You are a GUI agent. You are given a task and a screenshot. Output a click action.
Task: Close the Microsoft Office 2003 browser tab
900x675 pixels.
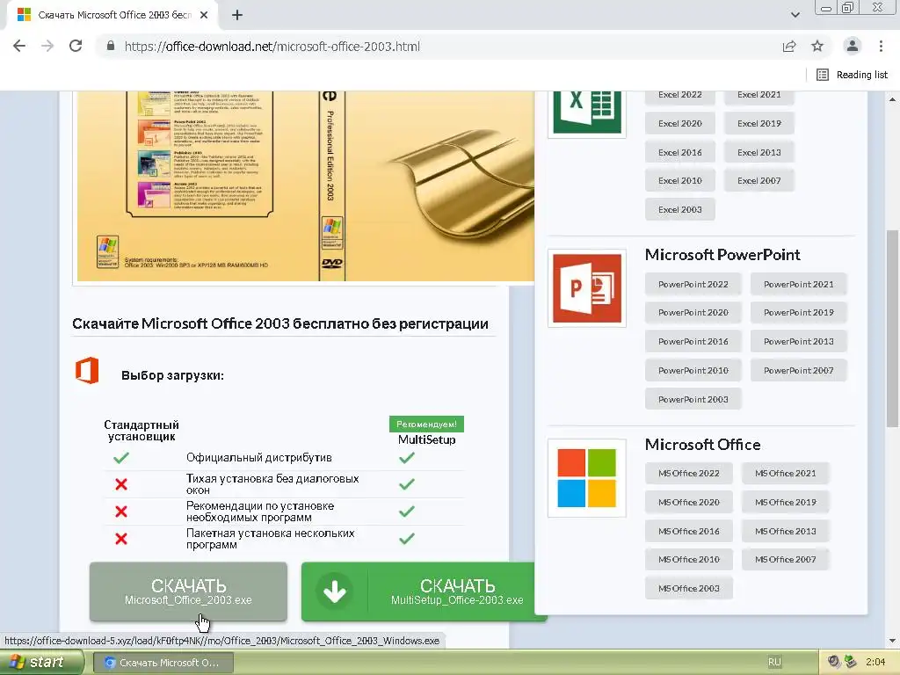[204, 15]
